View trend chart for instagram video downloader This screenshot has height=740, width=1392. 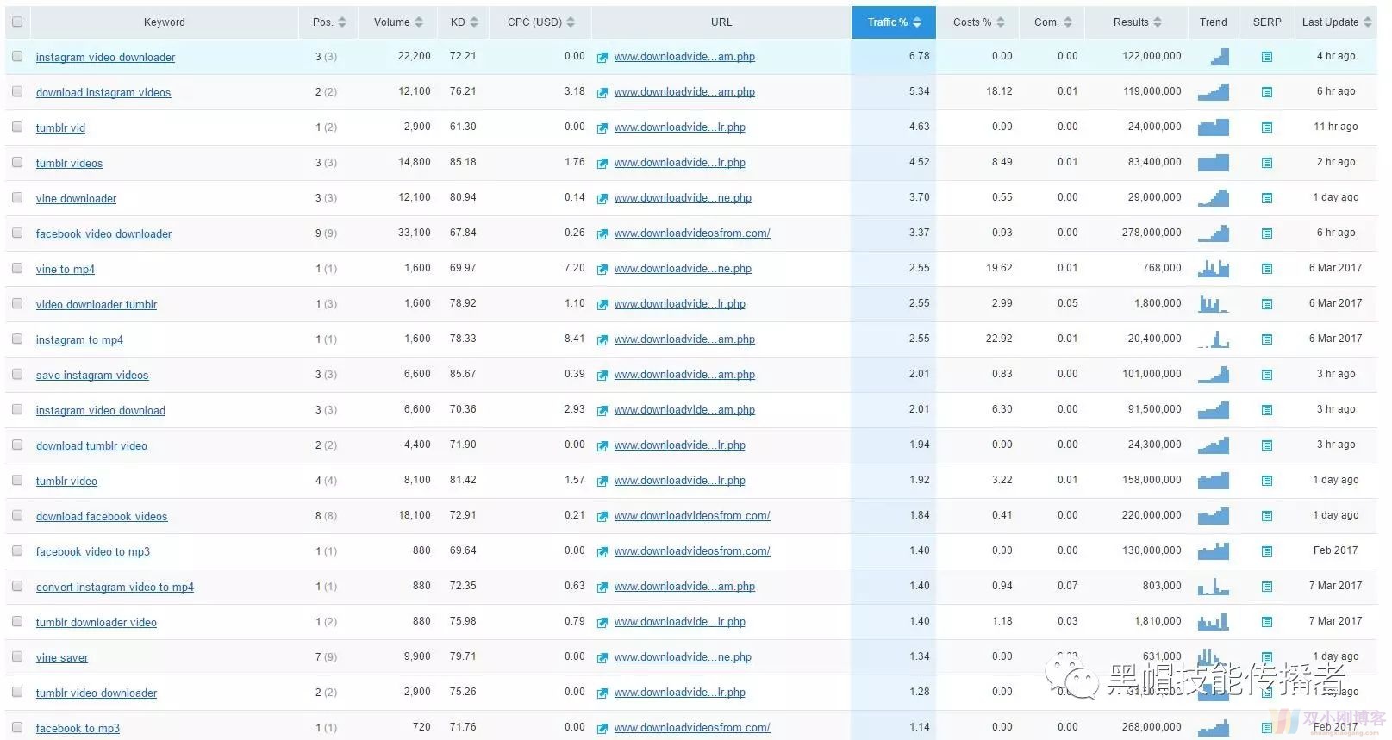tap(1214, 57)
